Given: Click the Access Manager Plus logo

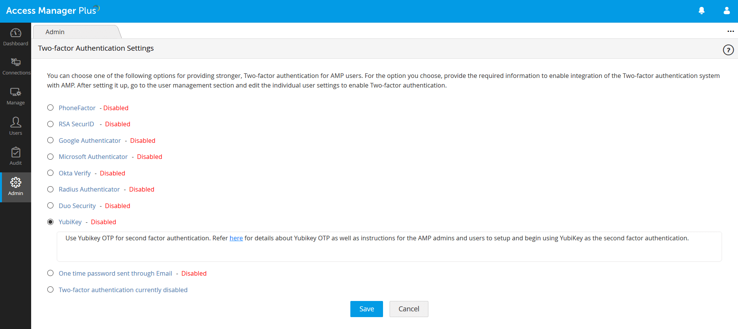Looking at the screenshot, I should click(x=52, y=10).
